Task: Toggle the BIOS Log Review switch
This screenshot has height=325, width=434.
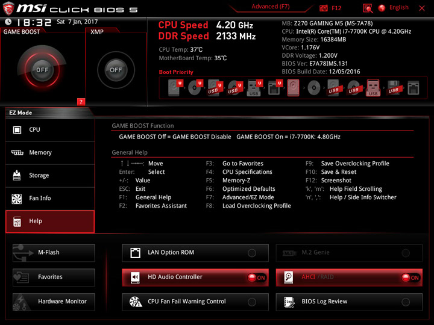Action: (x=406, y=302)
